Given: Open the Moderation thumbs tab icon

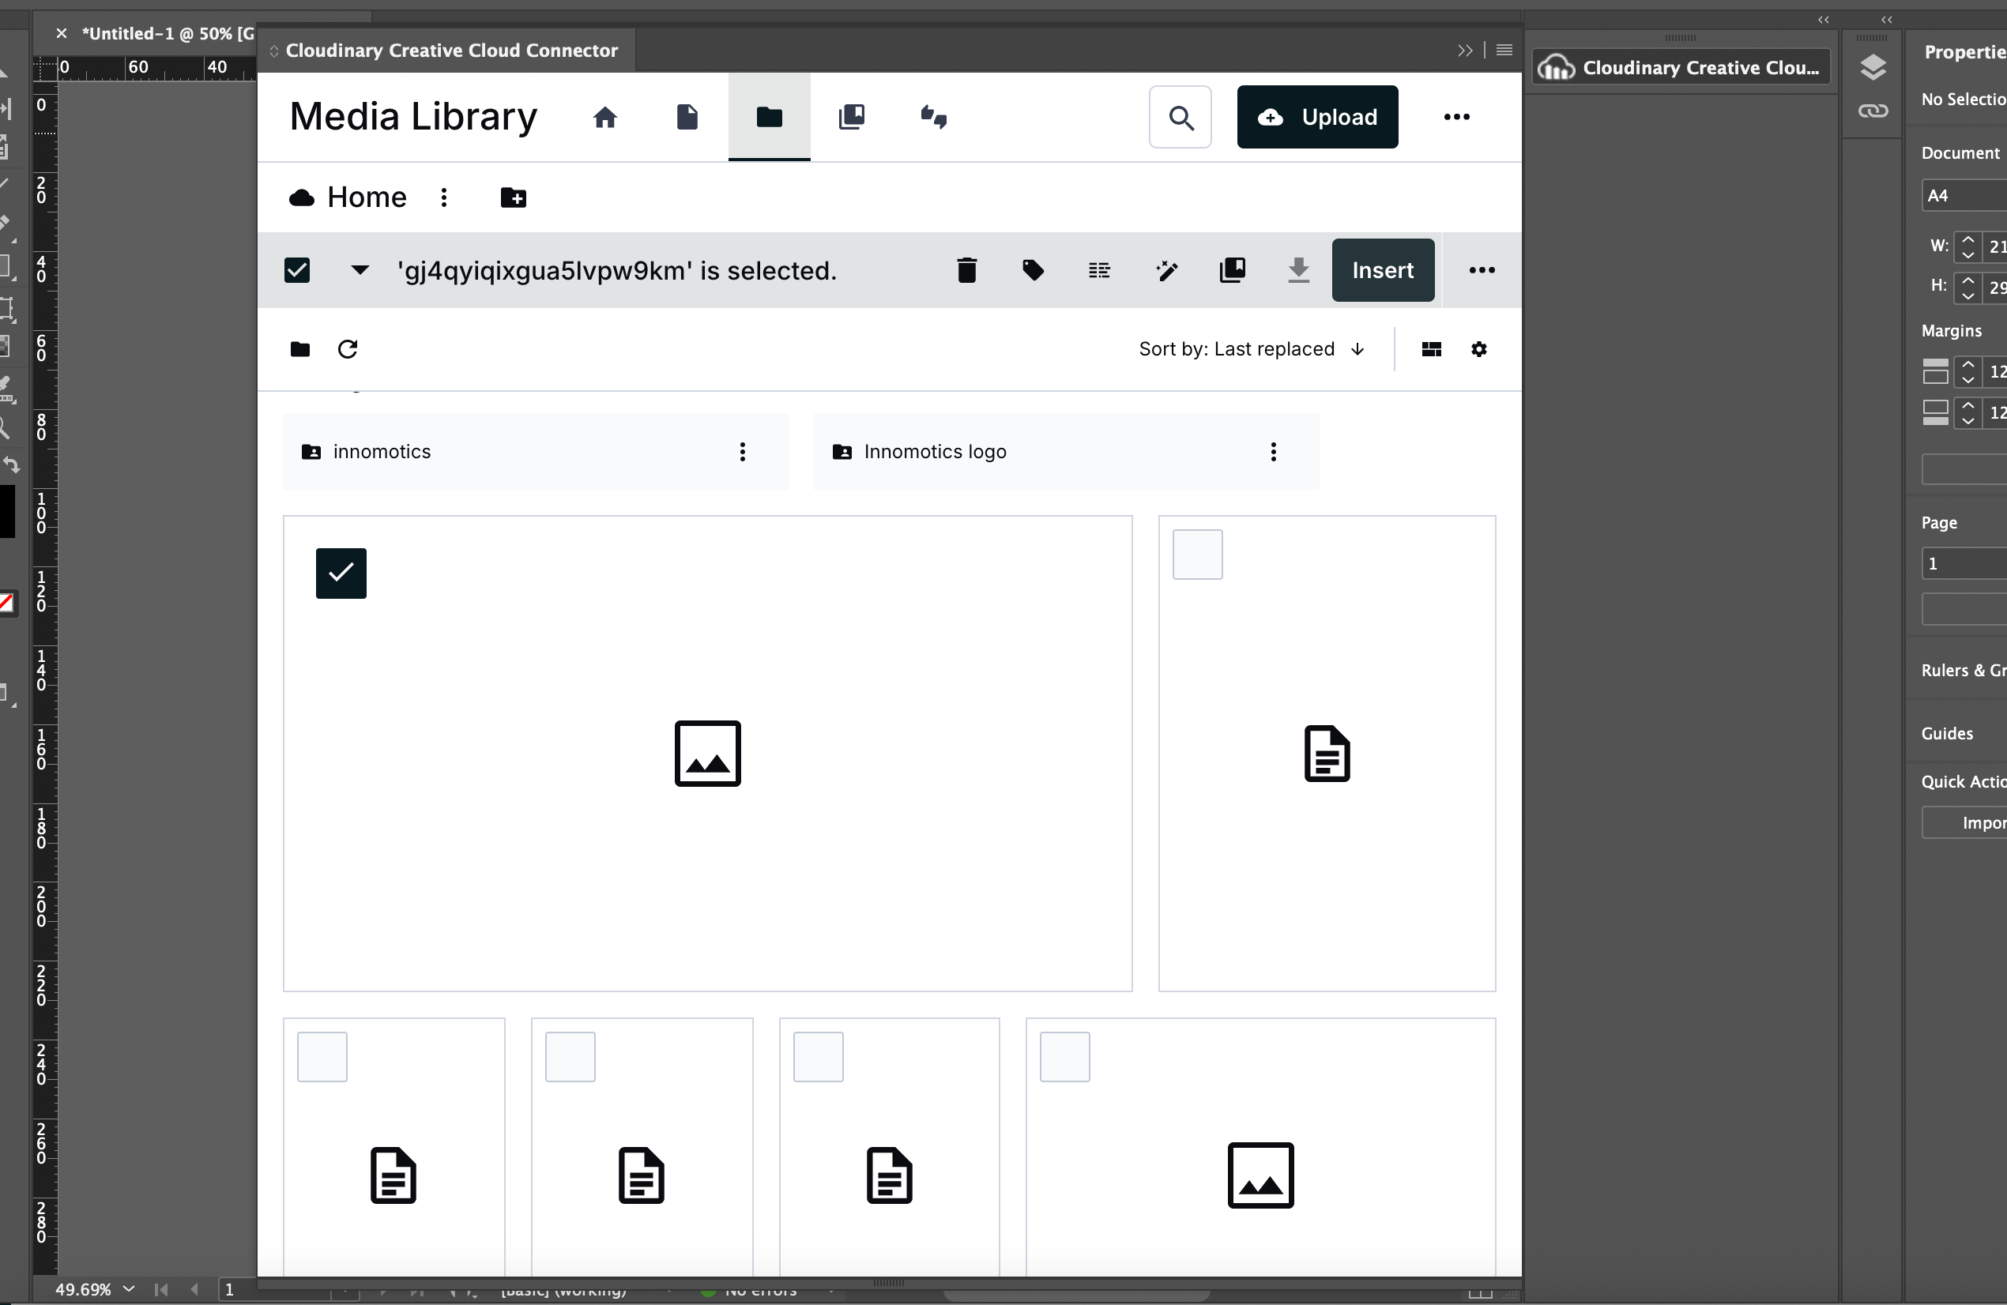Looking at the screenshot, I should click(x=933, y=117).
